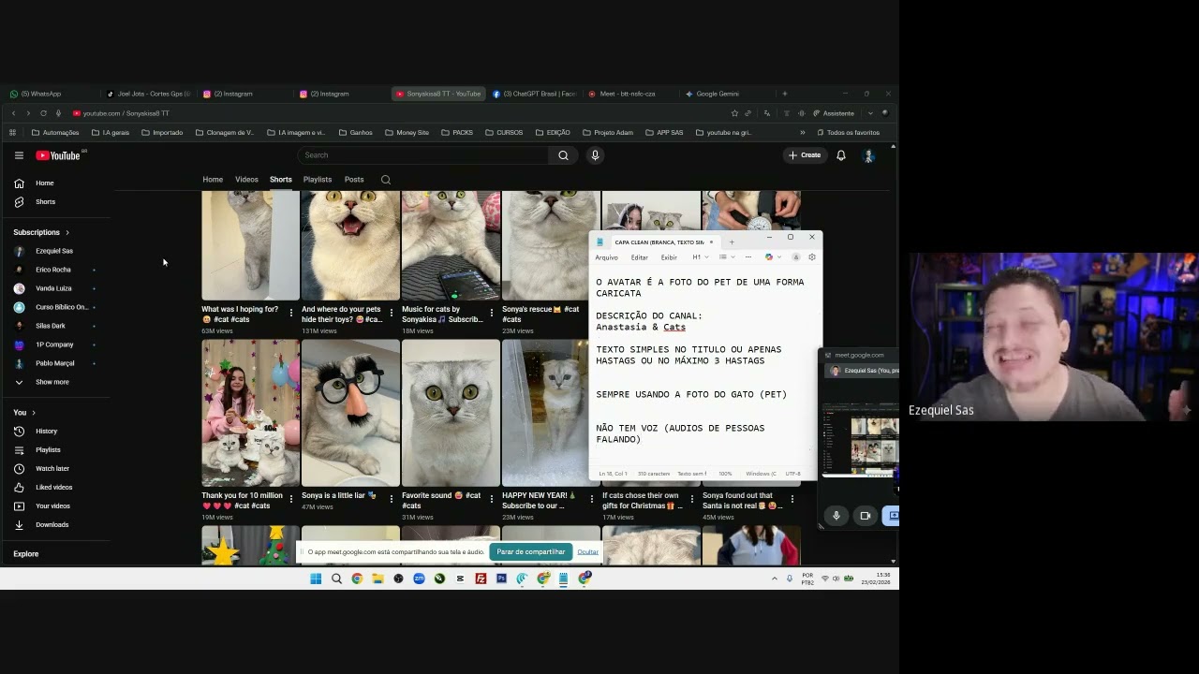Expand Subscriptions section chevron

[67, 232]
